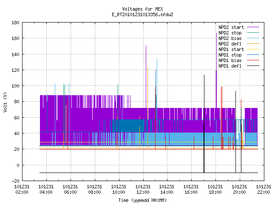Click the 'NPD2 start' legend label
This screenshot has height=204, width=272.
pyautogui.click(x=231, y=27)
